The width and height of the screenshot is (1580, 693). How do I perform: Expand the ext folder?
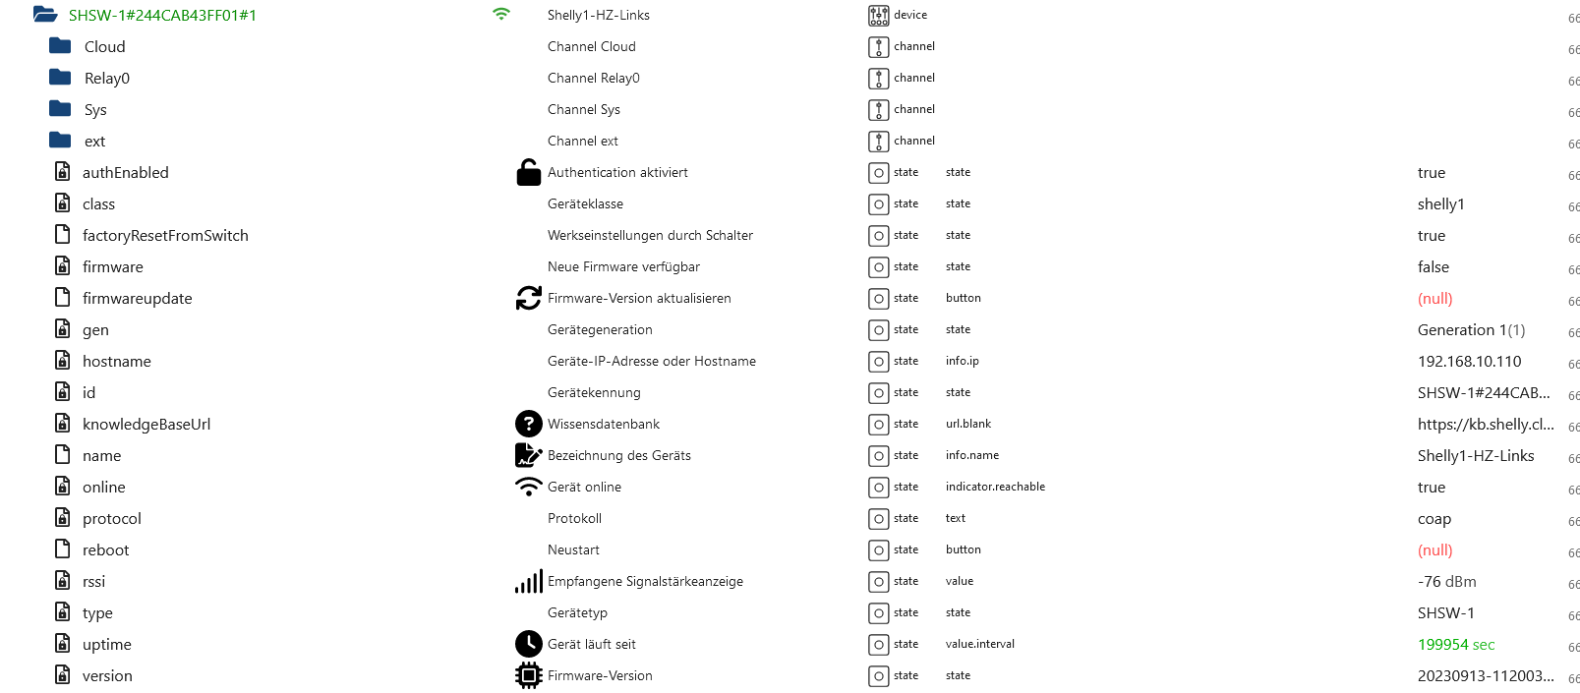pos(94,141)
